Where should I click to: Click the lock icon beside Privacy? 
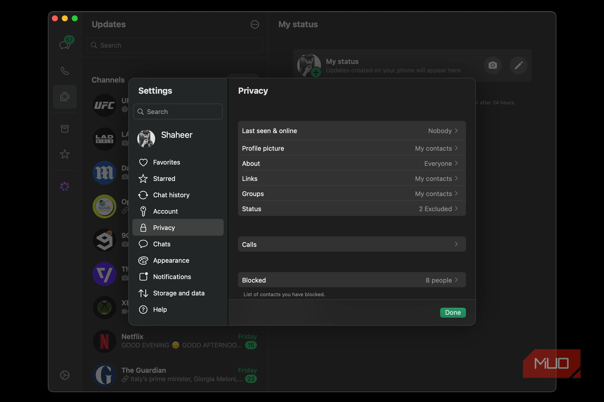click(x=143, y=228)
